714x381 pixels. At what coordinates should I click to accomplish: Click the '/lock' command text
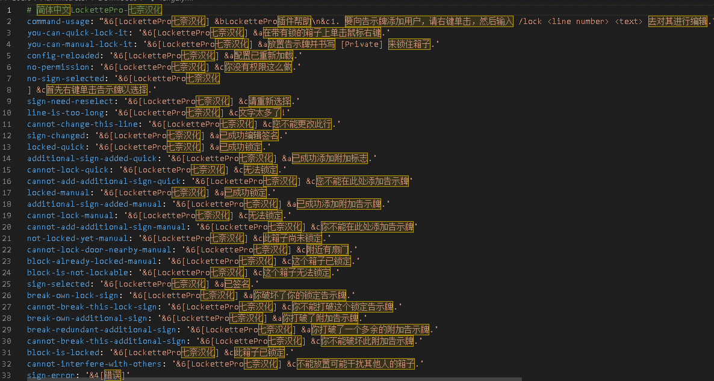pyautogui.click(x=530, y=22)
